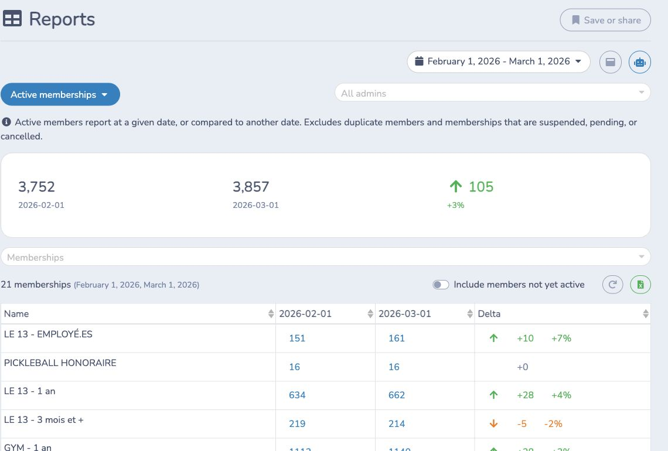
Task: Click the Save or share button
Action: pyautogui.click(x=605, y=20)
